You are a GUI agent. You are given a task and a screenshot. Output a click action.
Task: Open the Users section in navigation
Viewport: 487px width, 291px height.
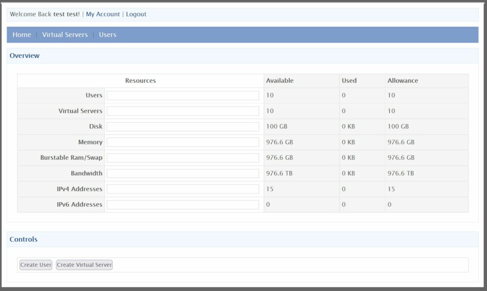tap(107, 34)
